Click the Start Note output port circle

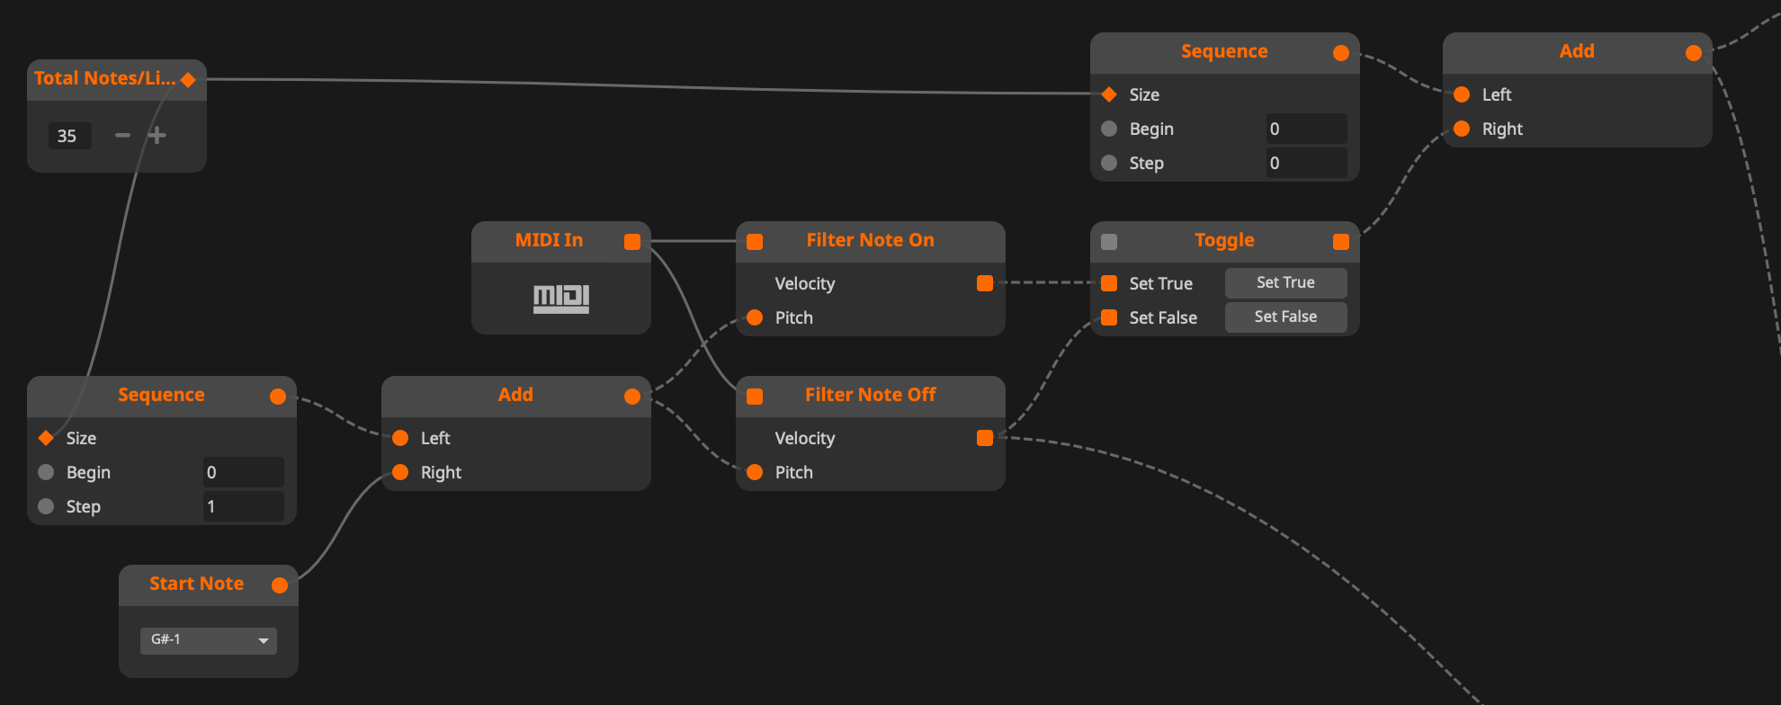coord(280,585)
